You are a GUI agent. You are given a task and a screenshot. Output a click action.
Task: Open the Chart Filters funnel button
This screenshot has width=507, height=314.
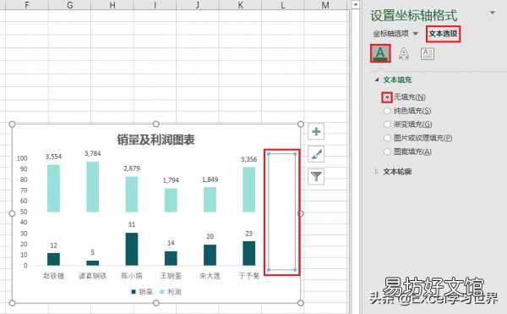316,176
